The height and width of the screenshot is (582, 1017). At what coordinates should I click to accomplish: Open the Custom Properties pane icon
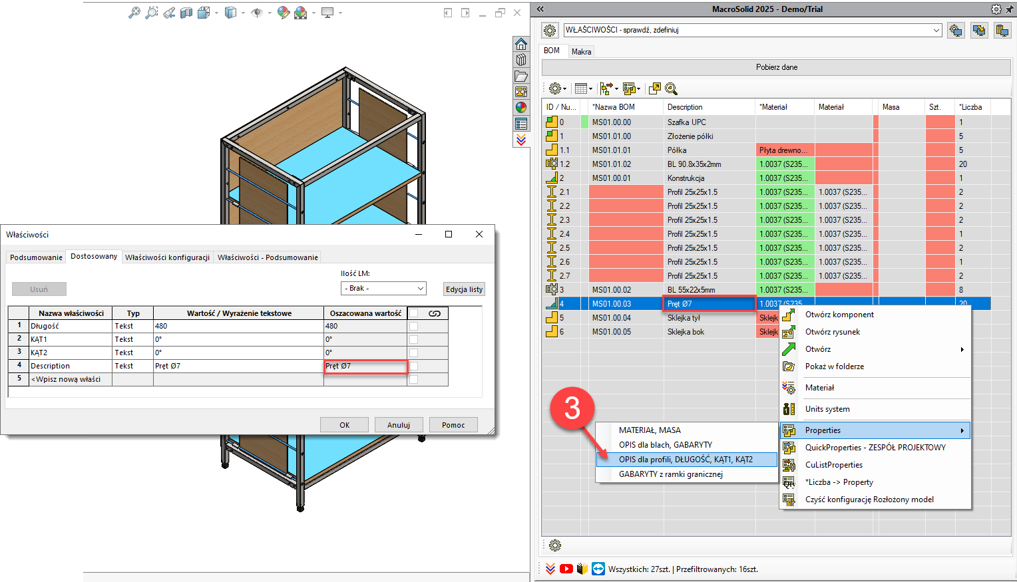pyautogui.click(x=521, y=124)
